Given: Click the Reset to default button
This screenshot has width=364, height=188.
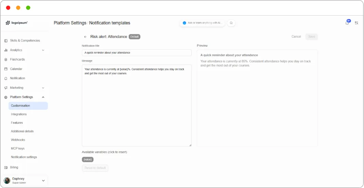Looking at the screenshot, I should [x=95, y=168].
